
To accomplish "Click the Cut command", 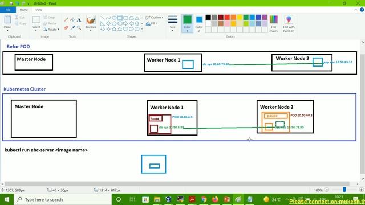I will pos(19,18).
